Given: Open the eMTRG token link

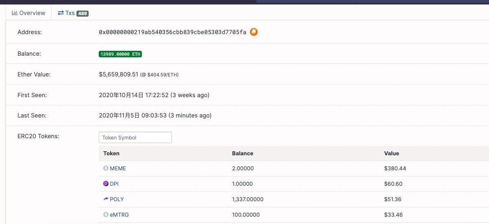Looking at the screenshot, I should tap(119, 215).
